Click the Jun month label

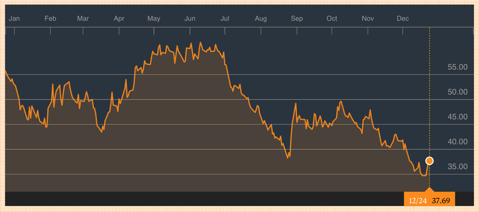(x=190, y=19)
